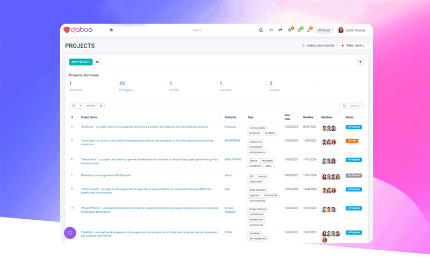Screen dimensions: 430x268
Task: Click the table search magnifier icon
Action: [344, 106]
